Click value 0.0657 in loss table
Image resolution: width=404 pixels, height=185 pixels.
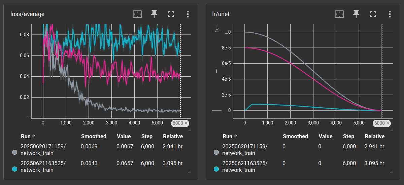point(125,163)
